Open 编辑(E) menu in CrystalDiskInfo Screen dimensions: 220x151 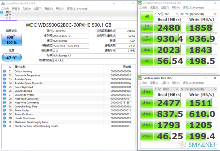click(16, 8)
